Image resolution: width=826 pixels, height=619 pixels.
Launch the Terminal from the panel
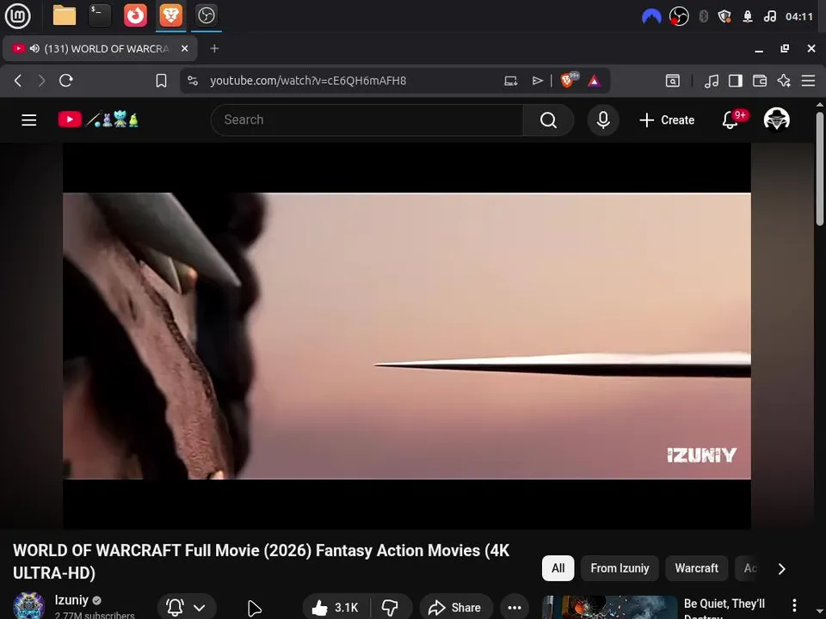tap(100, 15)
